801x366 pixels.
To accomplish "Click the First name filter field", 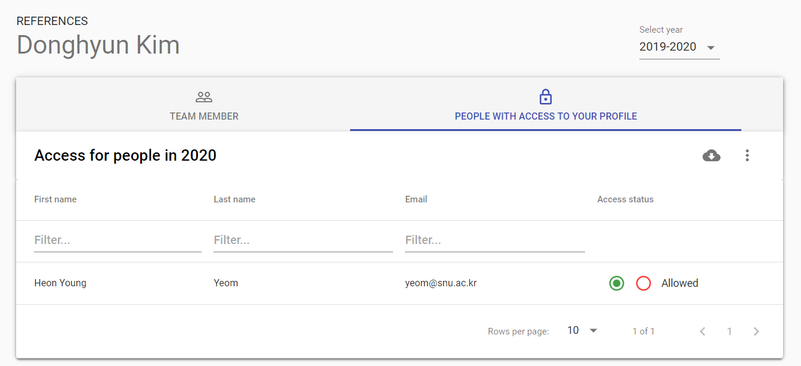I will (x=117, y=240).
